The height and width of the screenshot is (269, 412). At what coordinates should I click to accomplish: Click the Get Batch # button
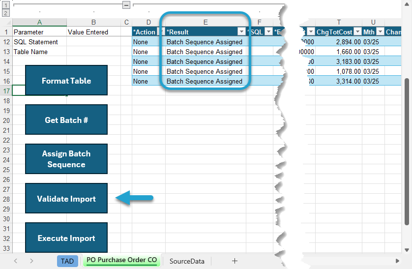(66, 120)
